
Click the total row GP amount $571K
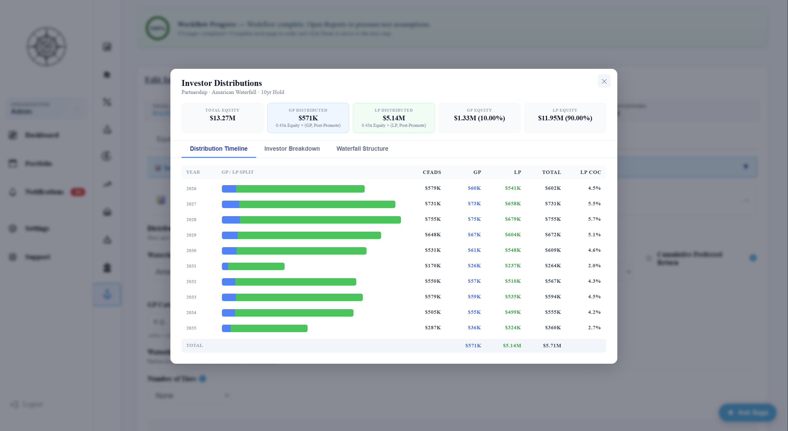coord(473,345)
